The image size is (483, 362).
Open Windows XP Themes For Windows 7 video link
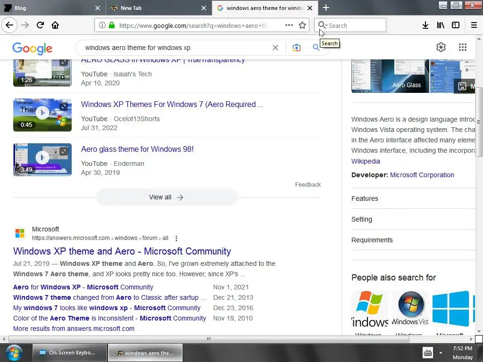[x=172, y=104]
